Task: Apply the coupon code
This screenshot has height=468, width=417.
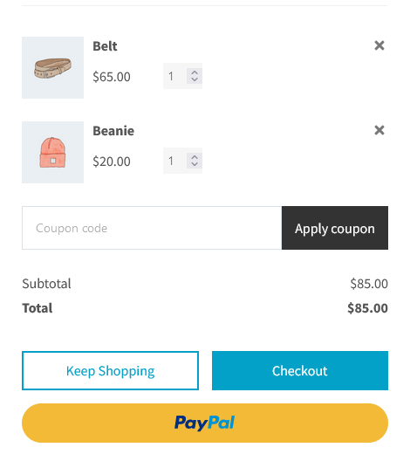Action: point(335,228)
